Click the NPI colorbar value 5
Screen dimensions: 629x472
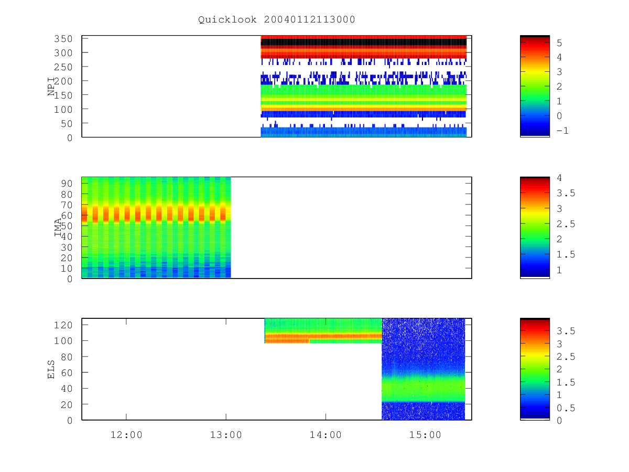pos(559,42)
